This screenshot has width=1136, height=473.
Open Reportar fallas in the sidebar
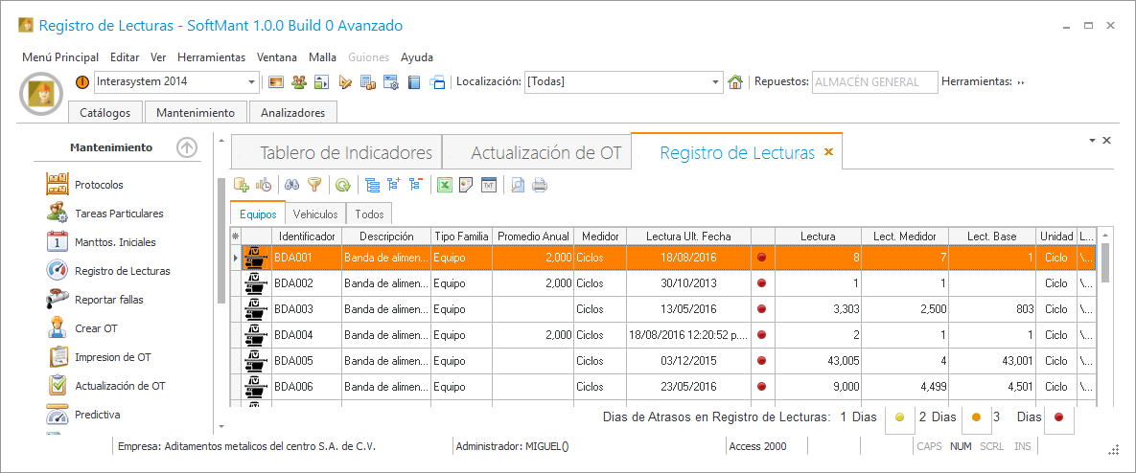(108, 300)
